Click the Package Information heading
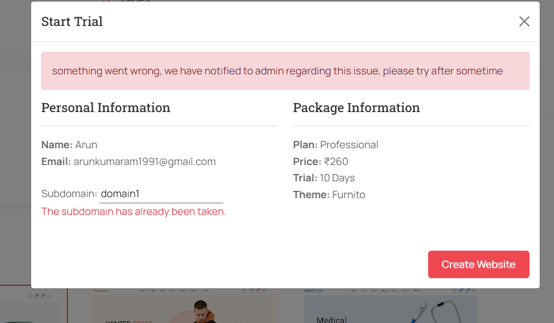The width and height of the screenshot is (554, 323). pos(356,107)
